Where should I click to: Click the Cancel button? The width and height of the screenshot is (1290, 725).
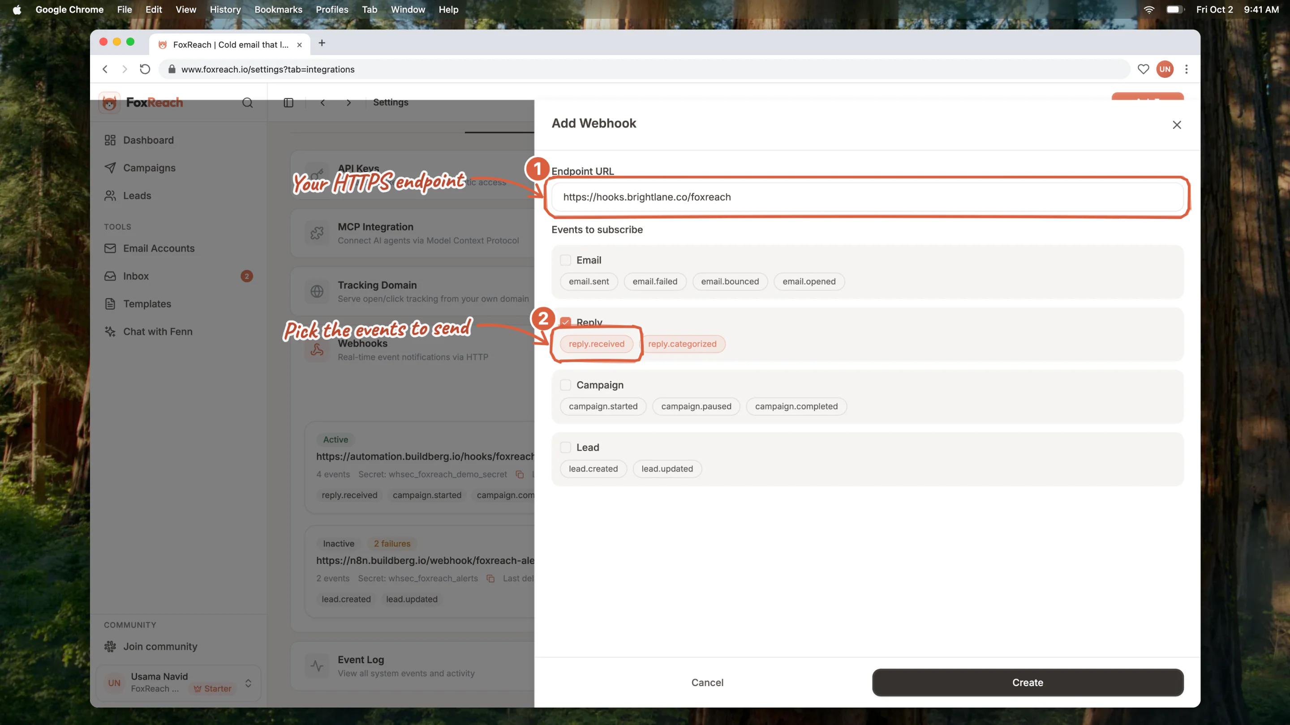tap(707, 682)
